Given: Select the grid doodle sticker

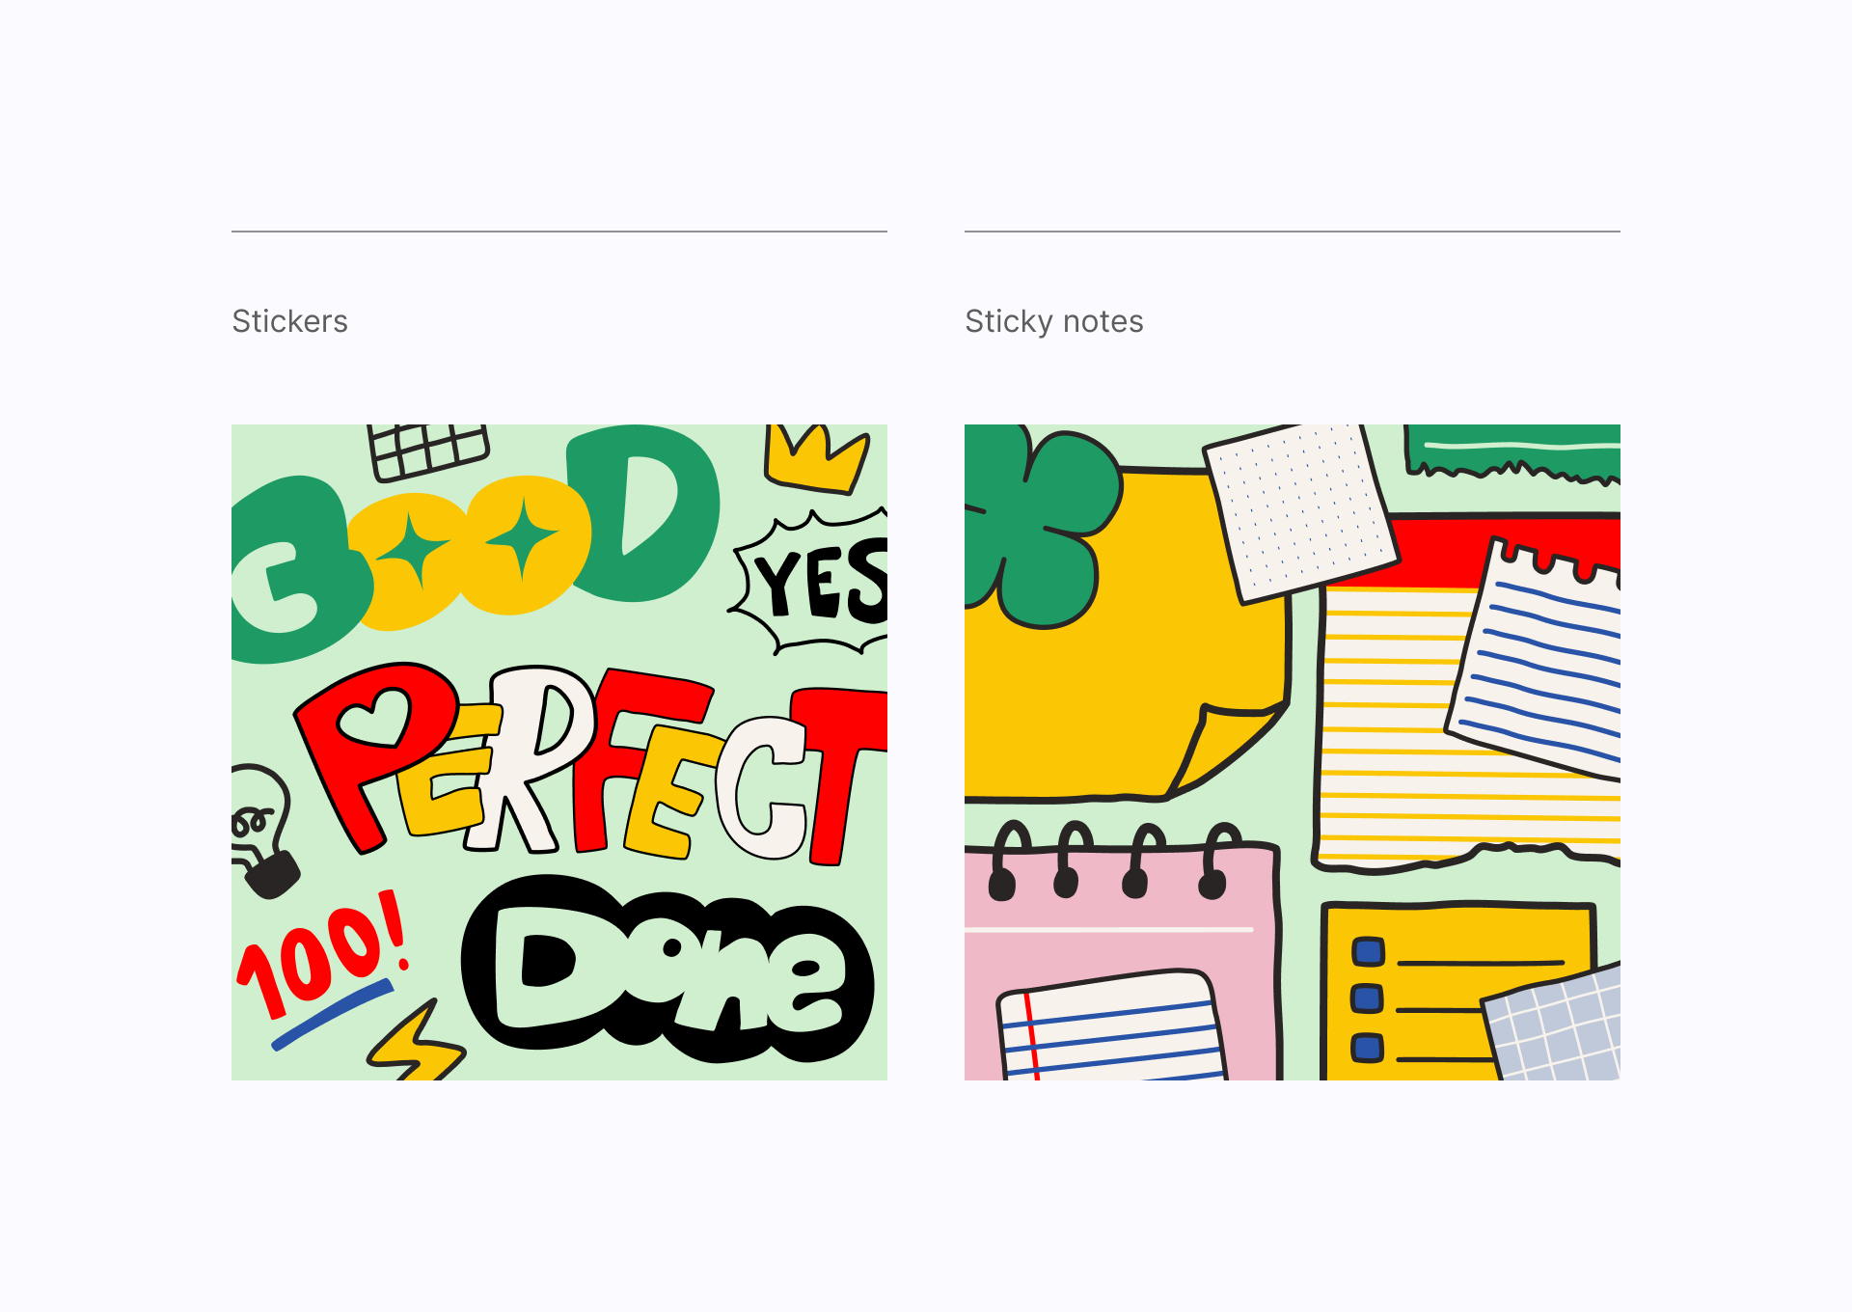Looking at the screenshot, I should [x=428, y=451].
